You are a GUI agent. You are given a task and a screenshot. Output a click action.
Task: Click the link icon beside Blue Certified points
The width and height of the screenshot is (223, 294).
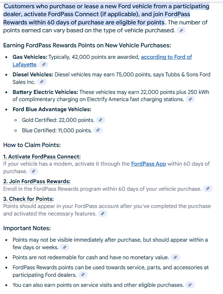point(98,130)
